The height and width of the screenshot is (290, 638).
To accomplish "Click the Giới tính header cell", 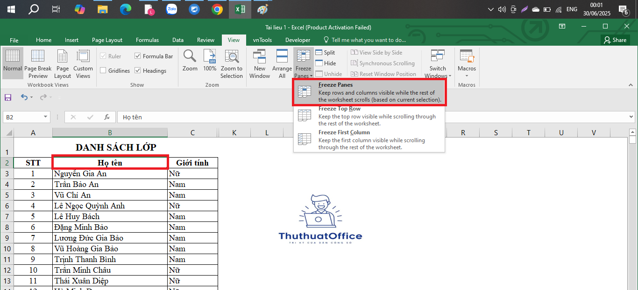I will coord(192,163).
